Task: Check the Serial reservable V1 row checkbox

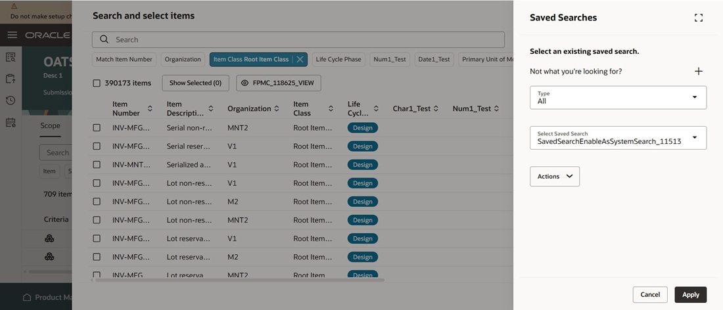Action: click(97, 146)
